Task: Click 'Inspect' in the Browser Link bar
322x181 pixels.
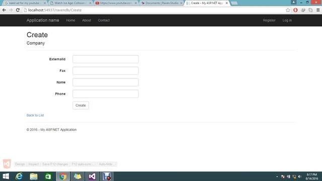Action: [x=34, y=164]
